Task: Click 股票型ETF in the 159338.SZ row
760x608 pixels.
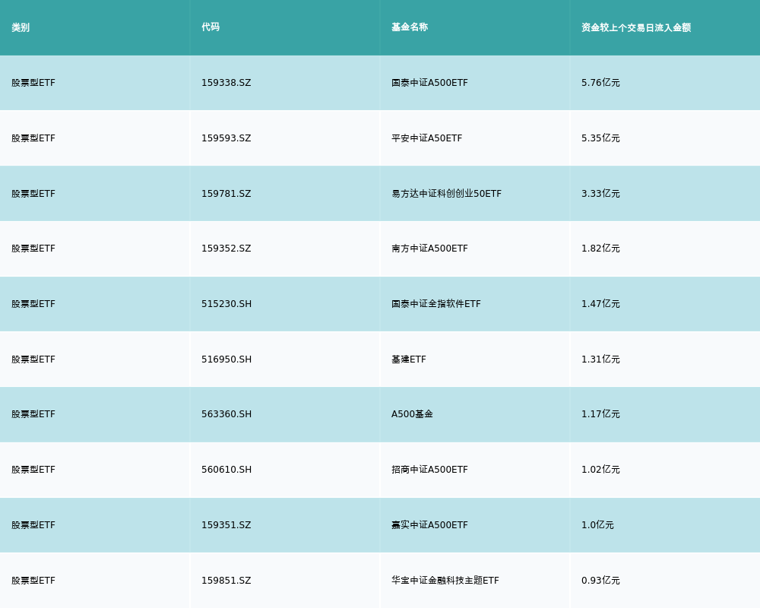Action: 33,83
